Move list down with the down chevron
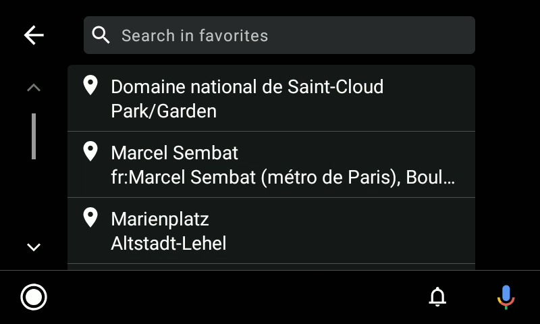This screenshot has height=324, width=540. (x=34, y=247)
